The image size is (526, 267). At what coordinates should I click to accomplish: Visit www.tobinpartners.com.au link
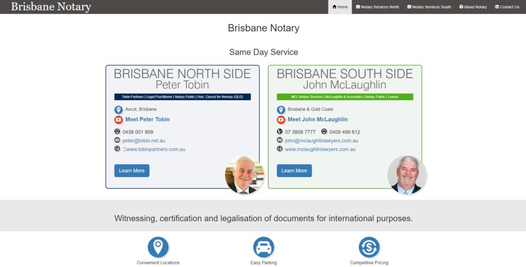tap(154, 149)
